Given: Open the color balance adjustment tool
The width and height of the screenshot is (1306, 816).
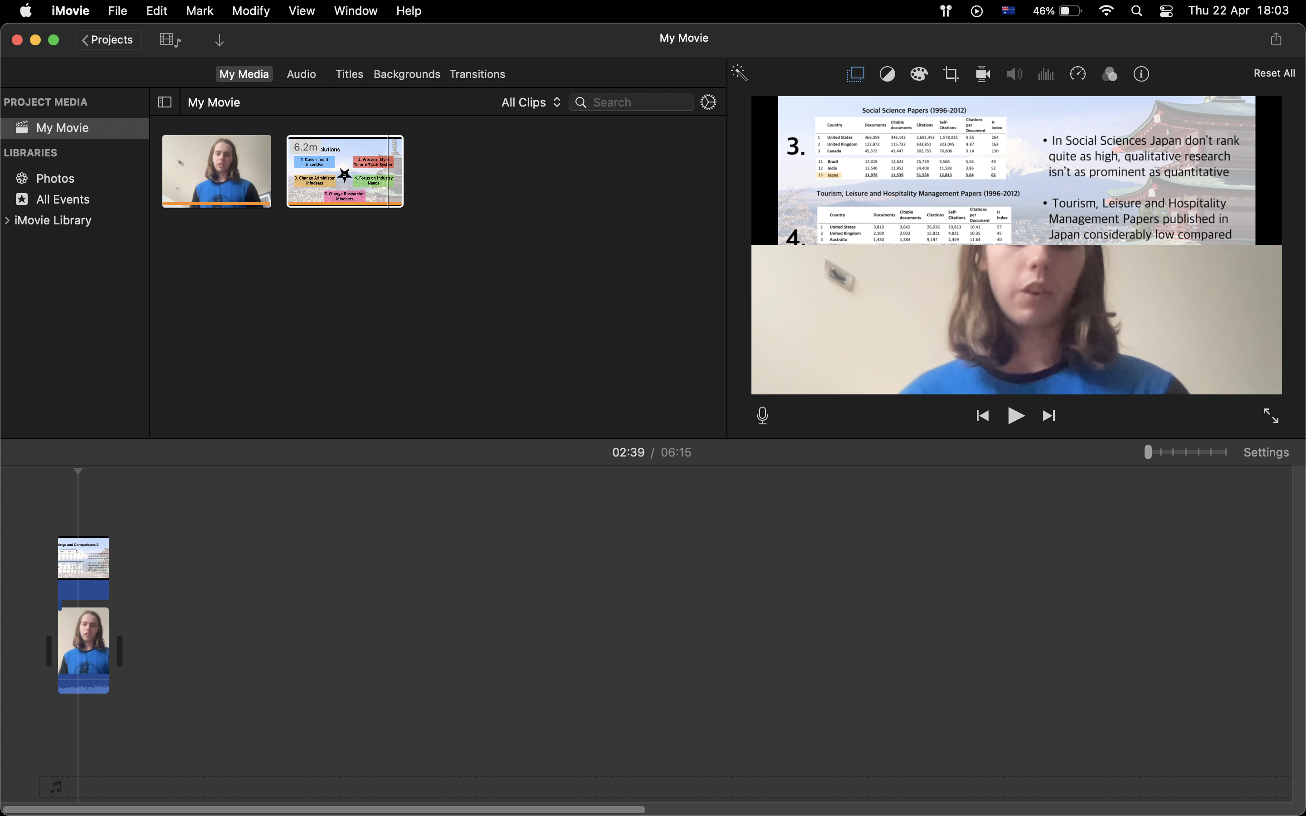Looking at the screenshot, I should 887,74.
